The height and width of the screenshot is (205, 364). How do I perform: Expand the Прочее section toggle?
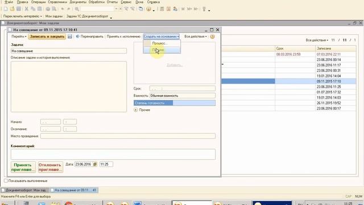pyautogui.click(x=136, y=110)
